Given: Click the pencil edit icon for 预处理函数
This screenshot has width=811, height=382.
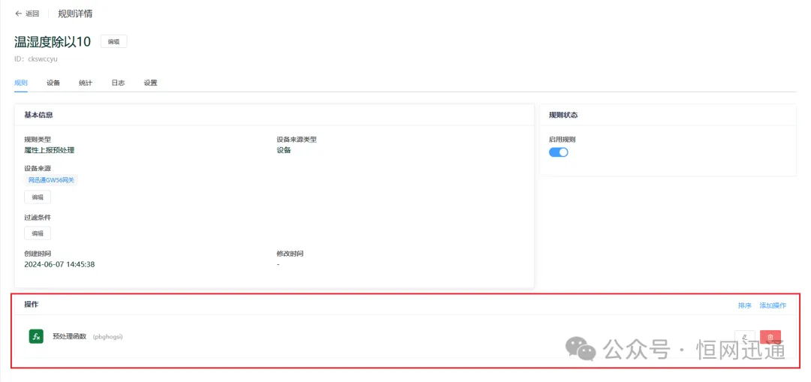Looking at the screenshot, I should click(744, 338).
